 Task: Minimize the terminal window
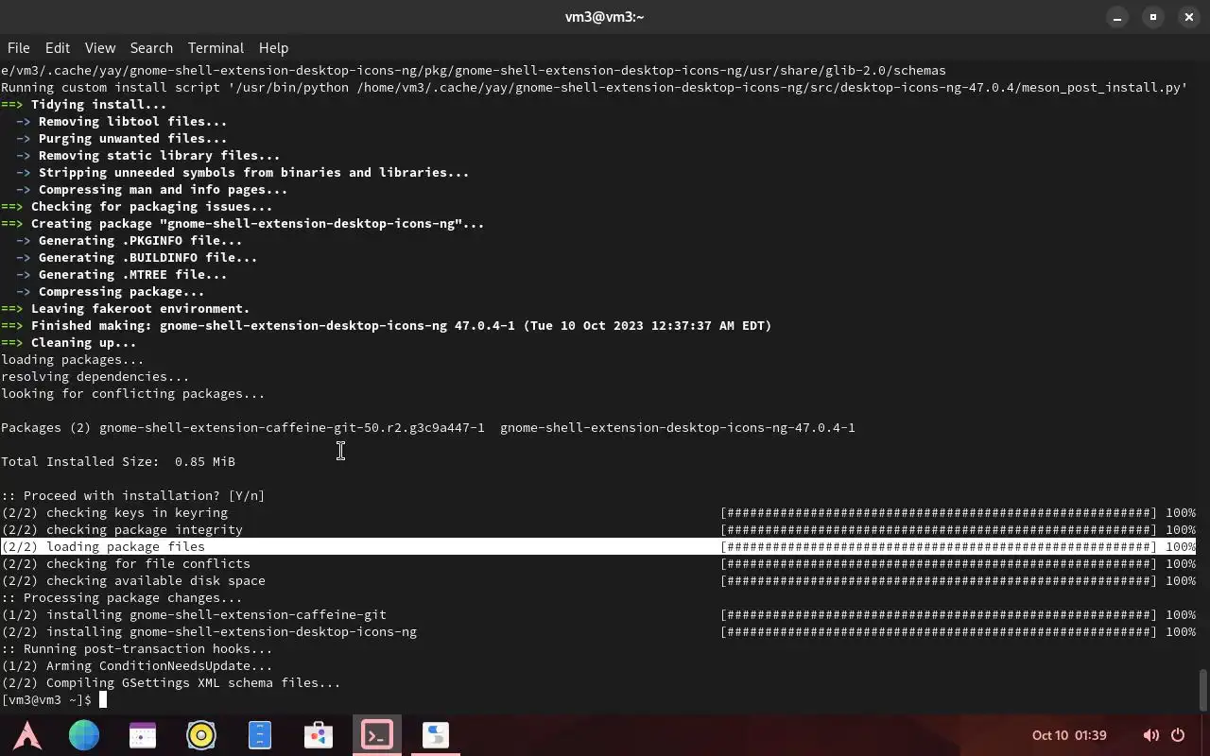[x=1117, y=17]
